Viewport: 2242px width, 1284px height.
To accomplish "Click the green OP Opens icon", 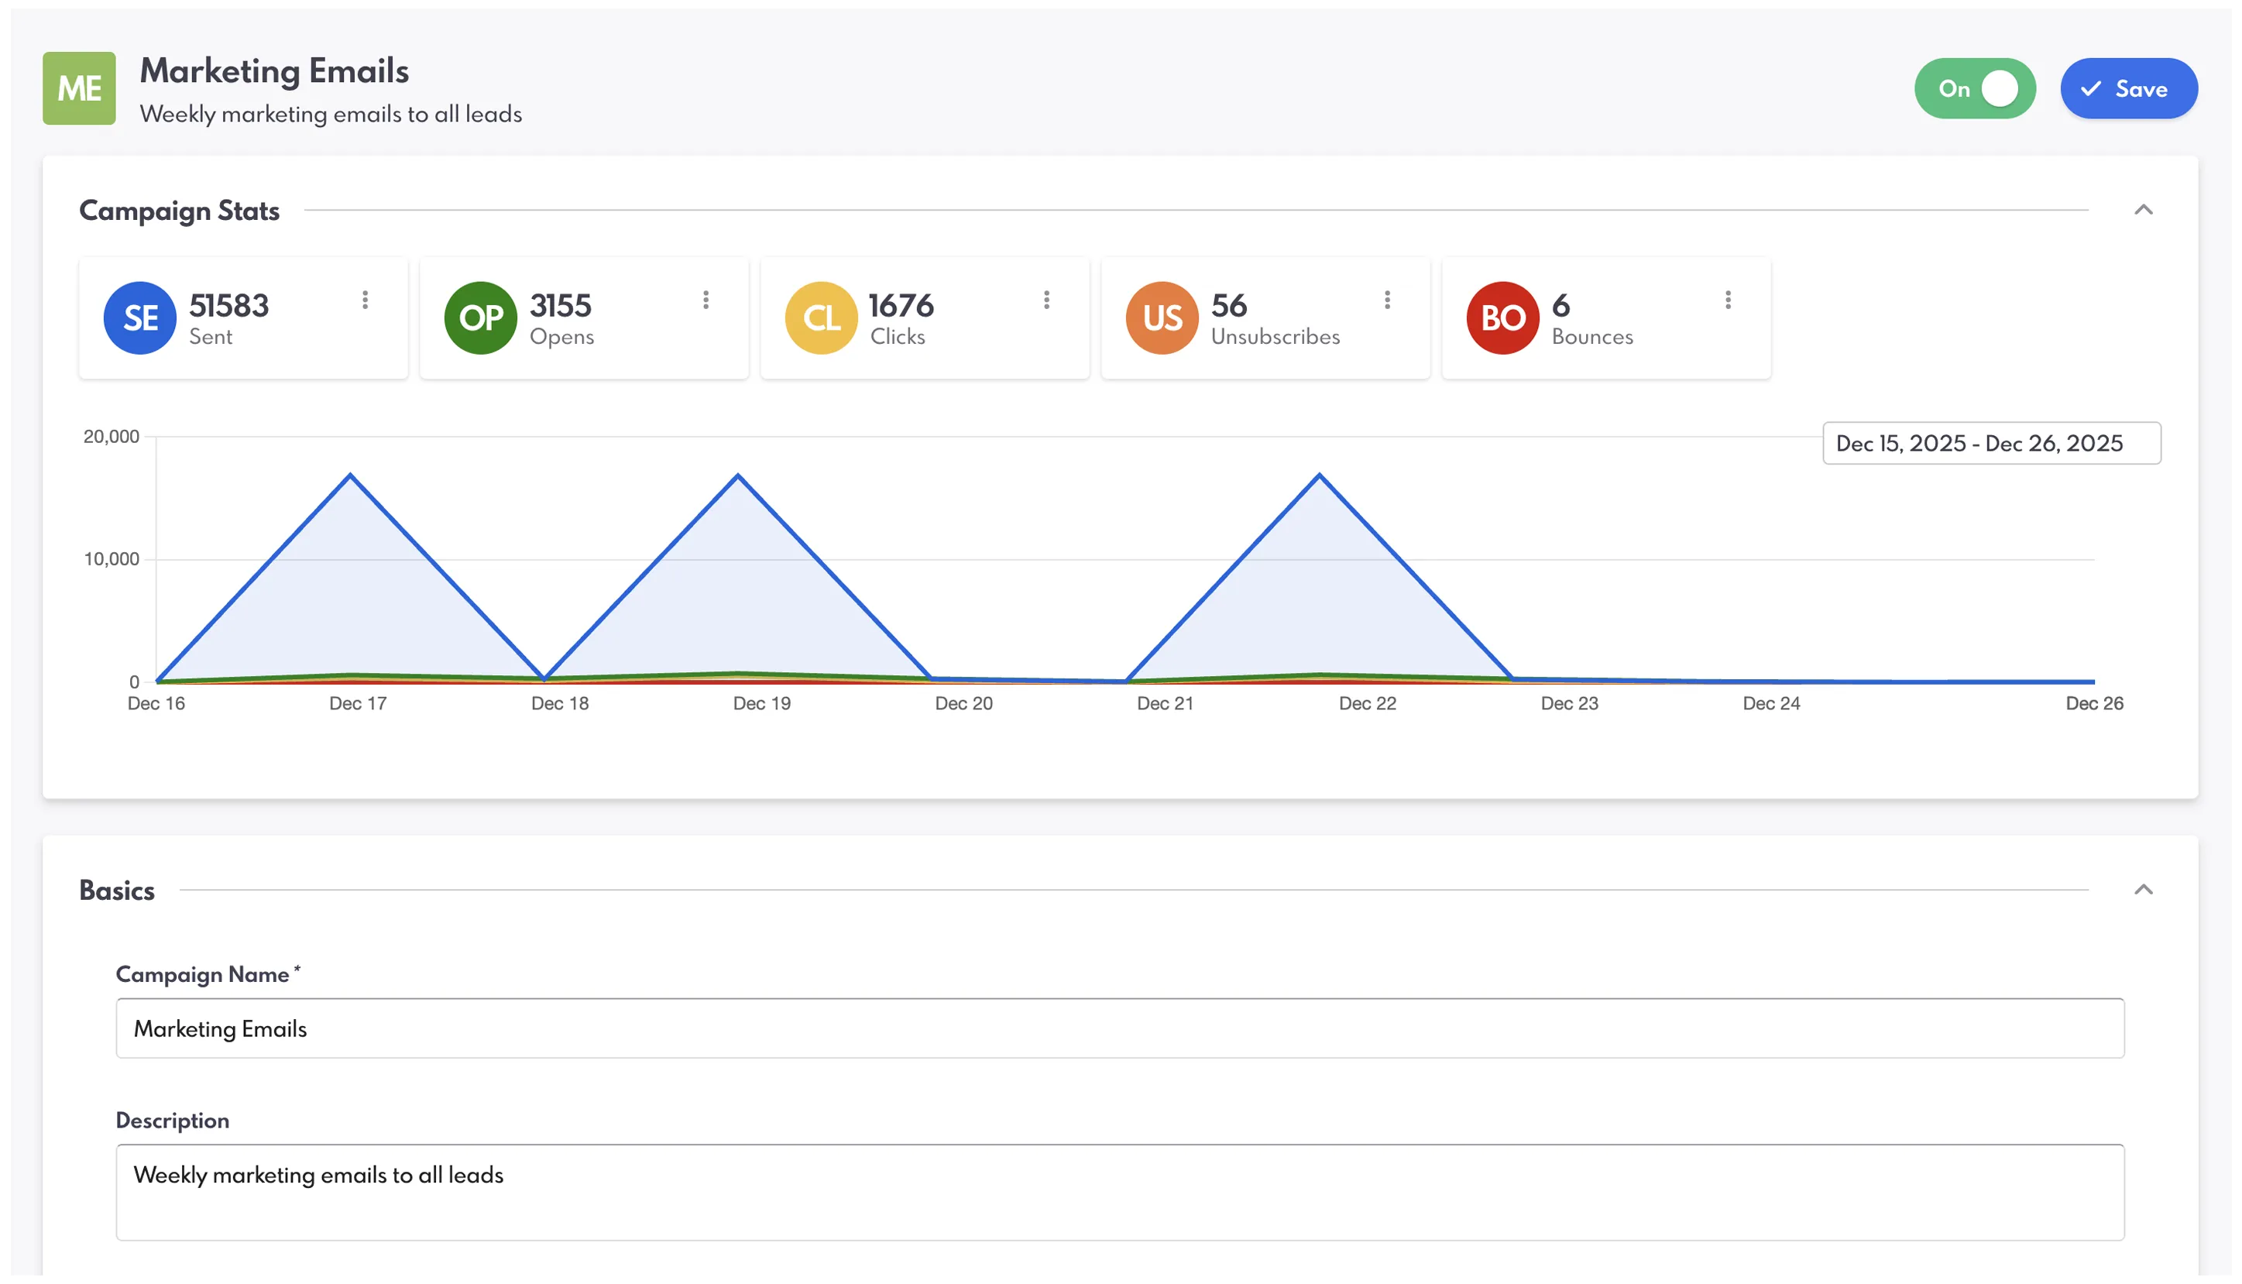I will [x=480, y=318].
